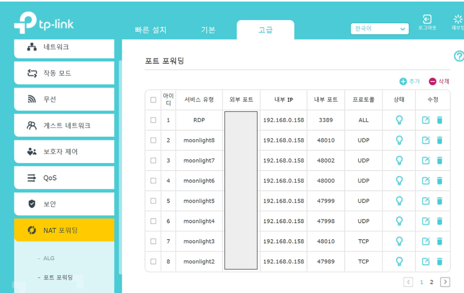Check the checkbox for moonlight4 row

click(153, 221)
